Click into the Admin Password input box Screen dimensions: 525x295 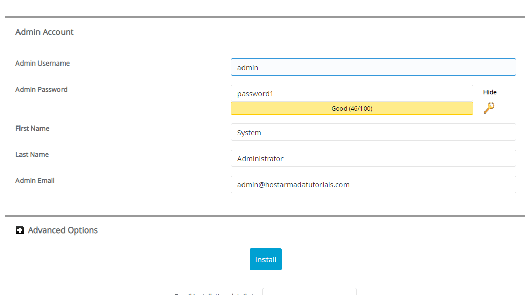(x=351, y=93)
